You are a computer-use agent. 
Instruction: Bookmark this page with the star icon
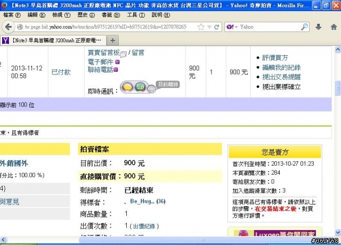(201, 27)
